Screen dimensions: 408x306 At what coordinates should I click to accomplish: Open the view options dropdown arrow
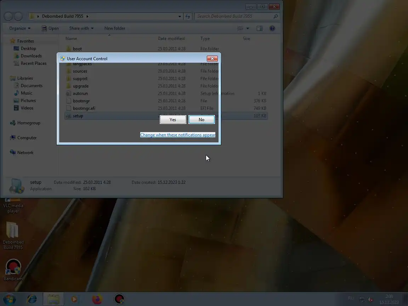click(248, 28)
